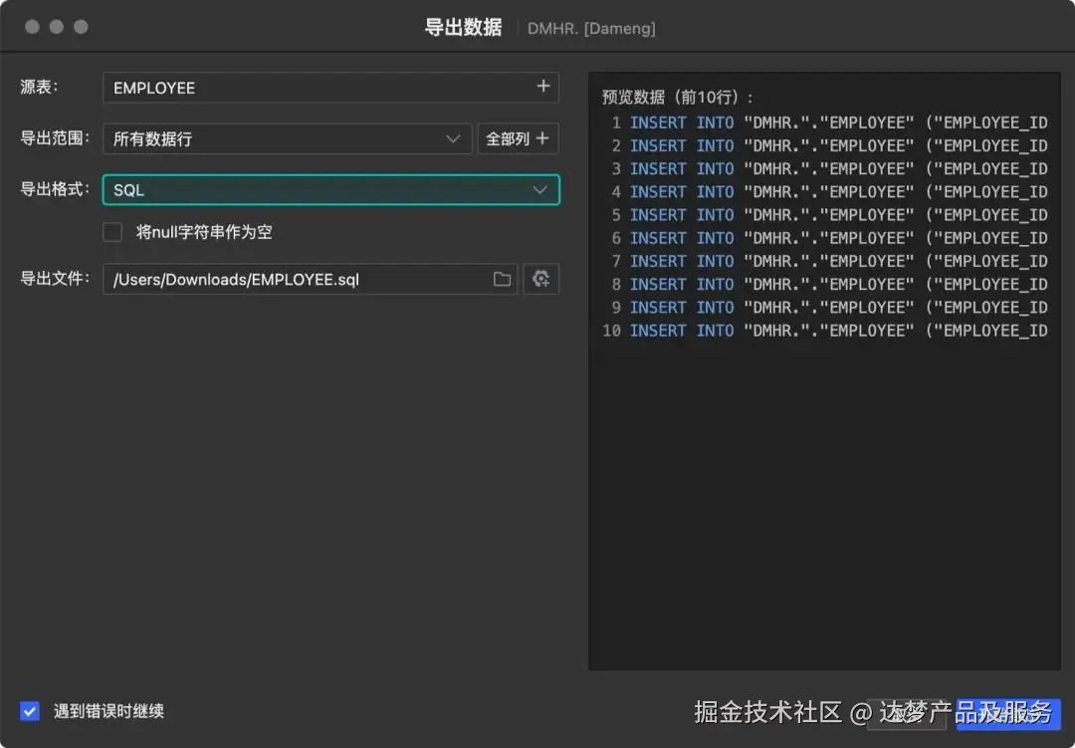Click the 预览数据（前10行） label

678,98
